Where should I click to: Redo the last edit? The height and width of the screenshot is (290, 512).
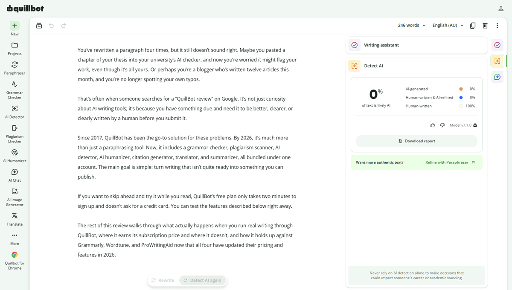pyautogui.click(x=64, y=26)
